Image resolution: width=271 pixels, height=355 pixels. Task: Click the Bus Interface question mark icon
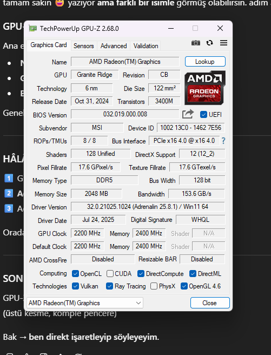pyautogui.click(x=223, y=141)
